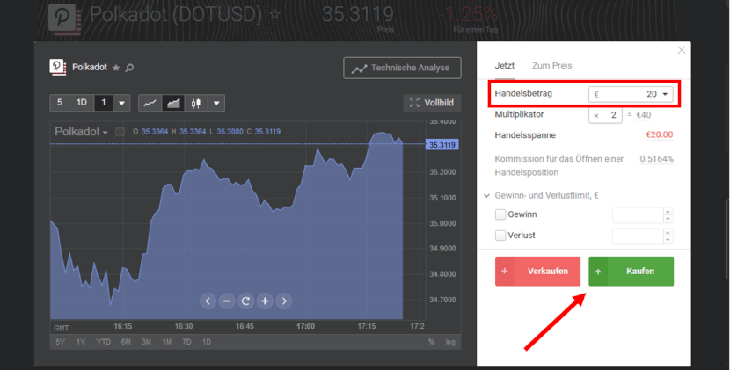
Task: Click the Multiplikator input field
Action: pos(605,115)
